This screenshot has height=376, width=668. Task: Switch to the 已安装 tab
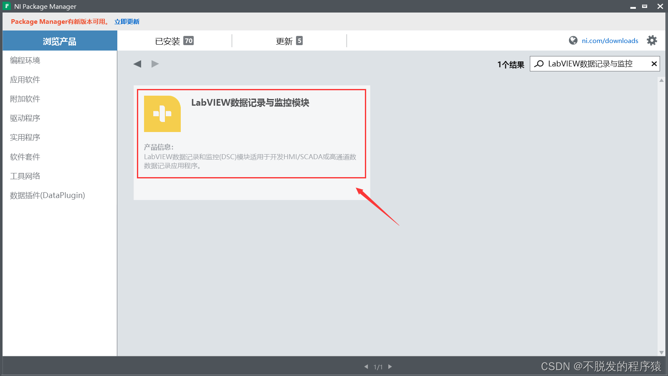pos(175,41)
